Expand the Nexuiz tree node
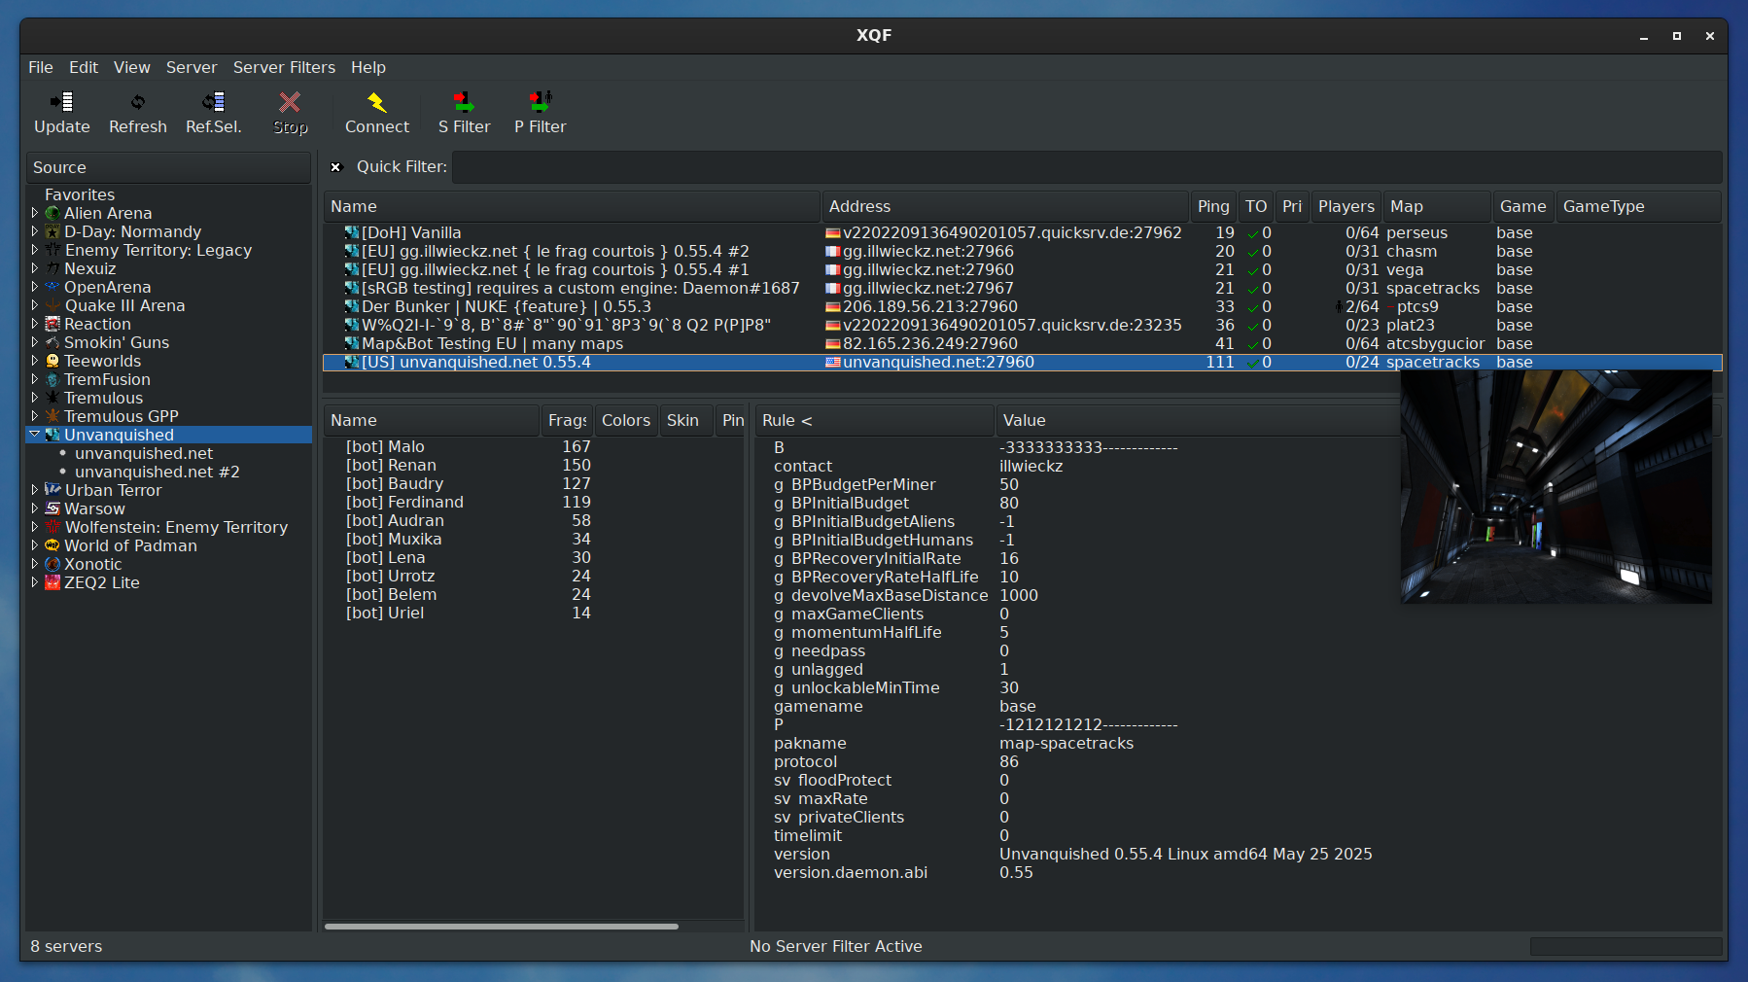Image resolution: width=1748 pixels, height=982 pixels. (35, 268)
